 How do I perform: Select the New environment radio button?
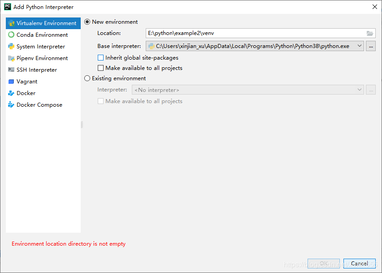click(87, 22)
